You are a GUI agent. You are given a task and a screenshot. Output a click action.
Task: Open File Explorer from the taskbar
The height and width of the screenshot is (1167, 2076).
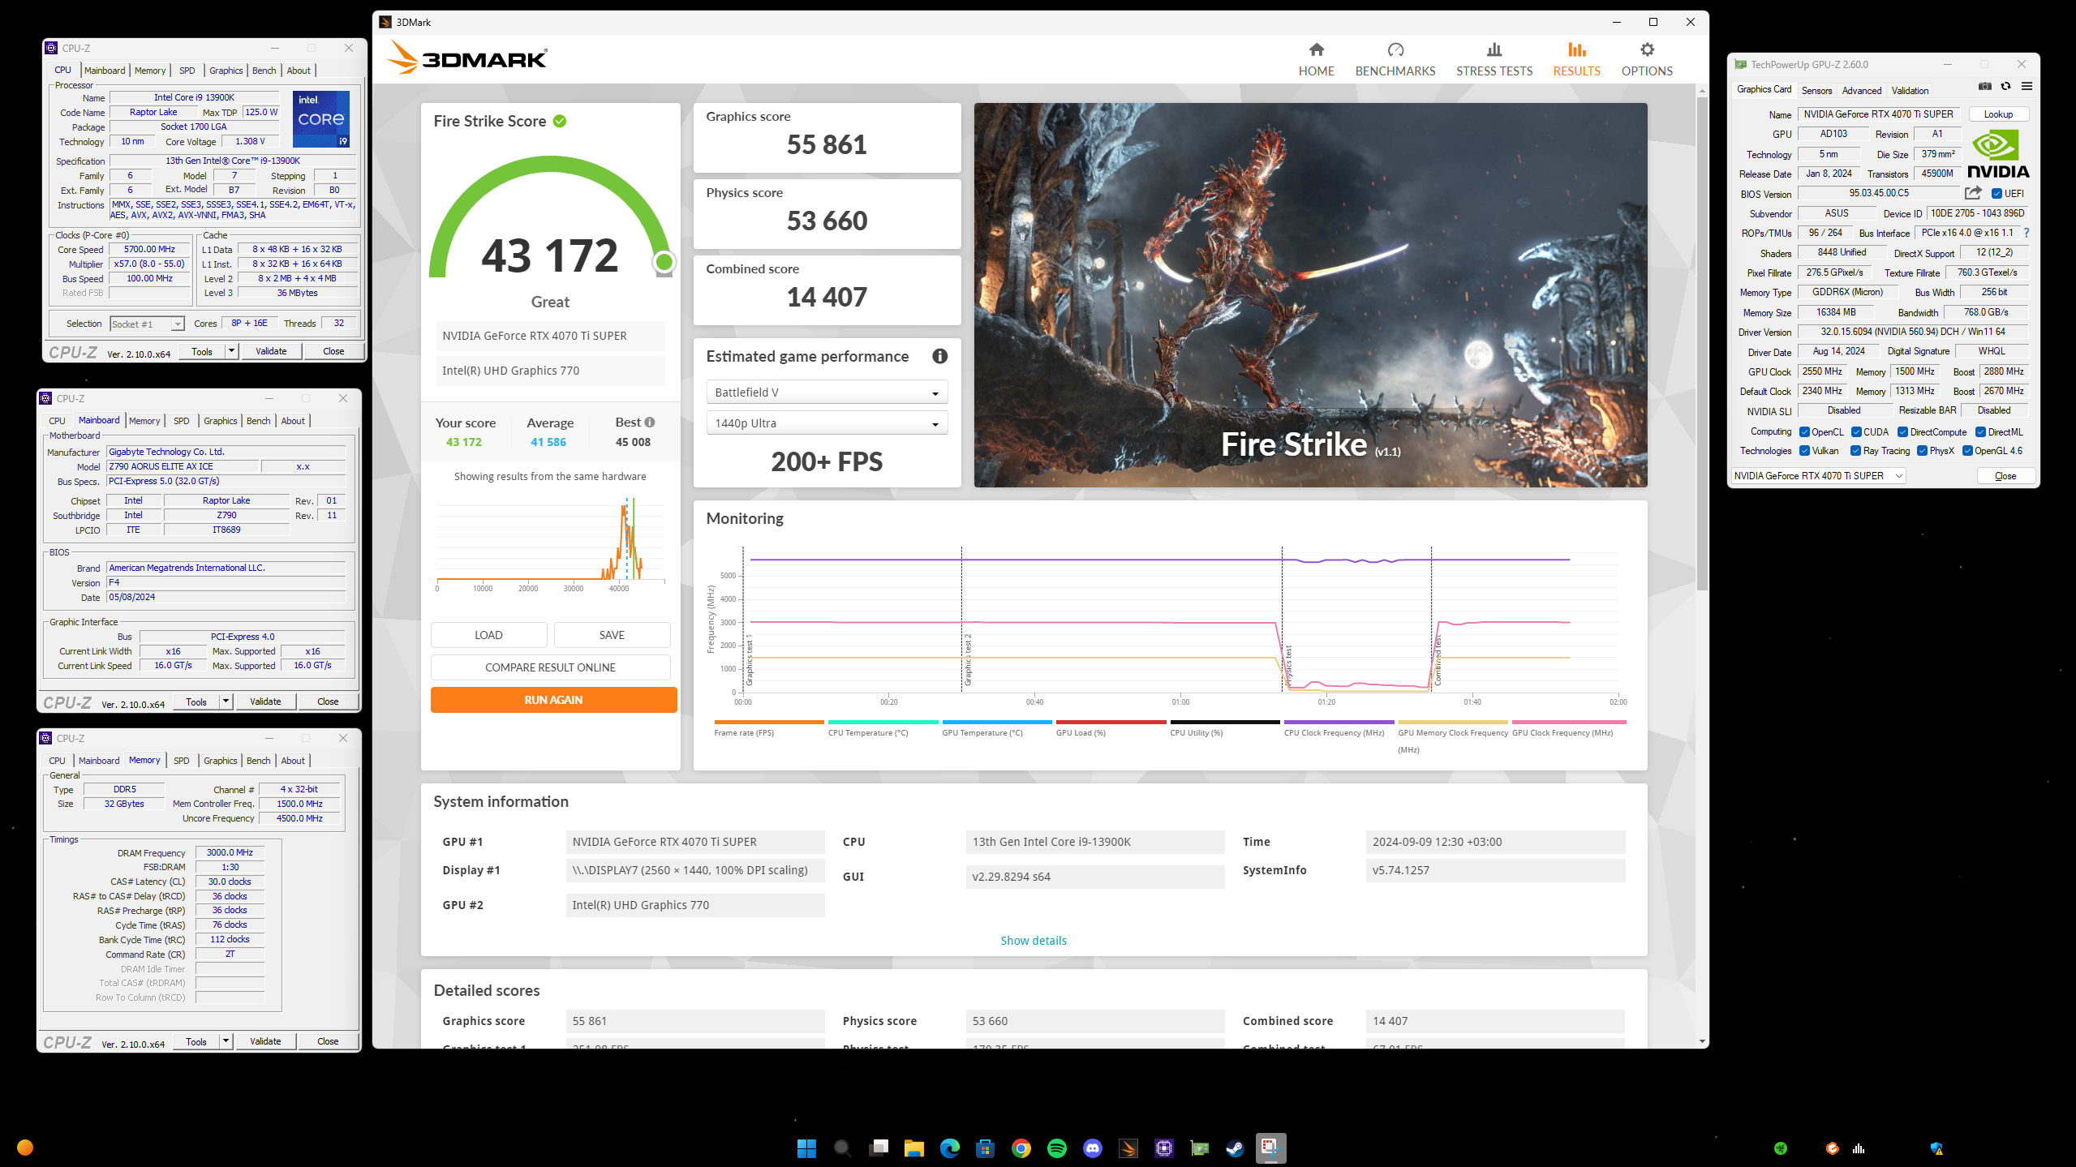coord(913,1148)
